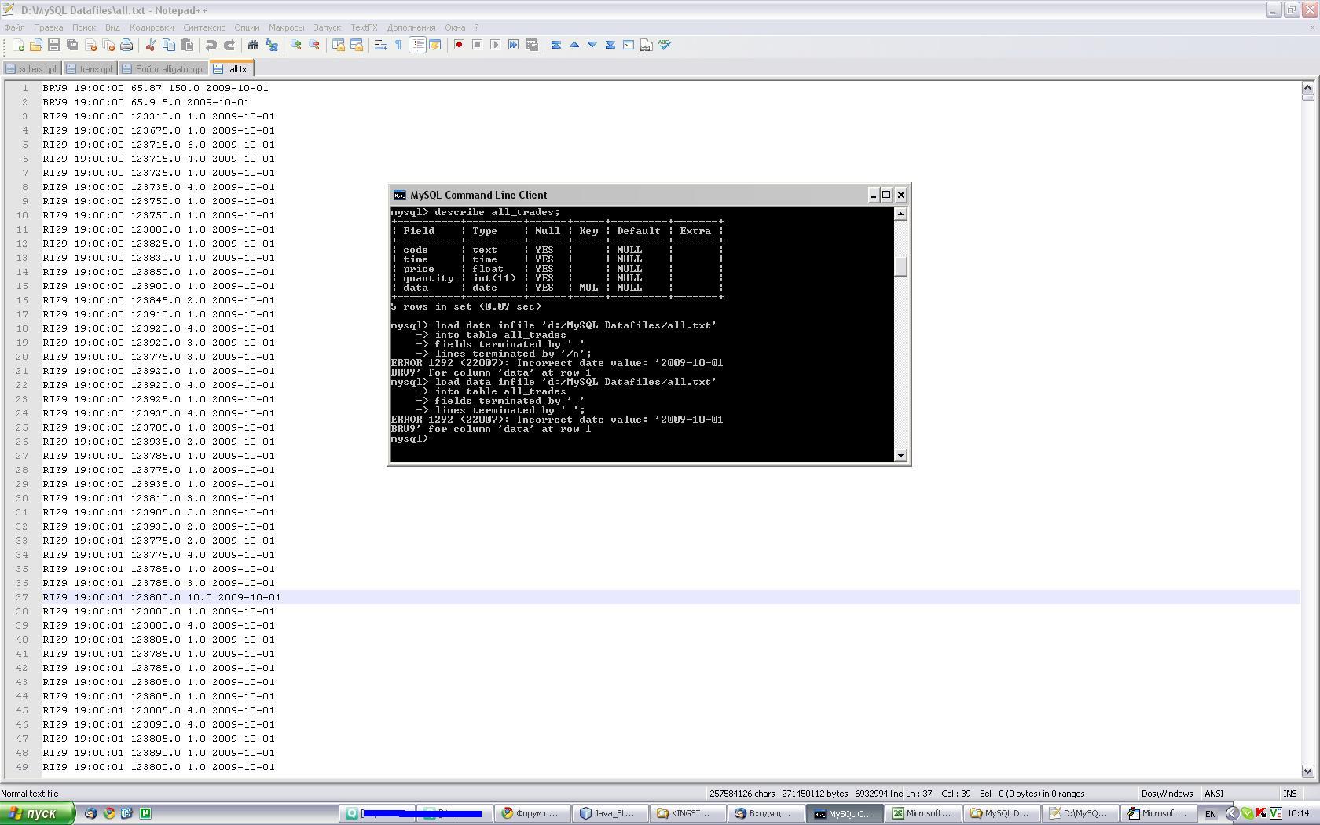
Task: Switch to the Java_St... taskbar button
Action: click(x=609, y=813)
